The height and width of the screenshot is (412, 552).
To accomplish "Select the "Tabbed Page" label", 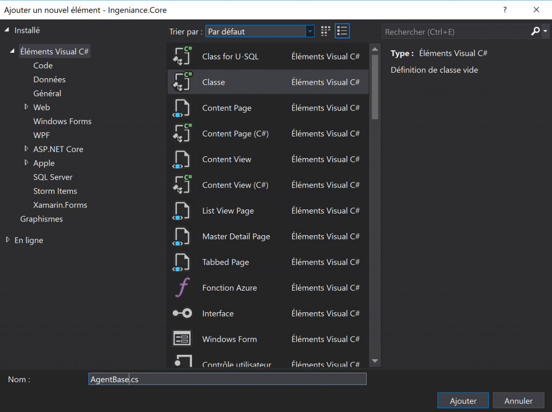I will (x=225, y=262).
